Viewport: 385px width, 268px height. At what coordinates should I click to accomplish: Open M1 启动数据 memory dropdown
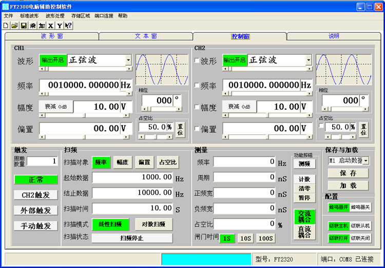click(x=366, y=161)
